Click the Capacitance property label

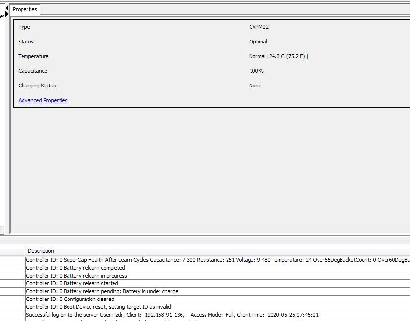coord(33,71)
